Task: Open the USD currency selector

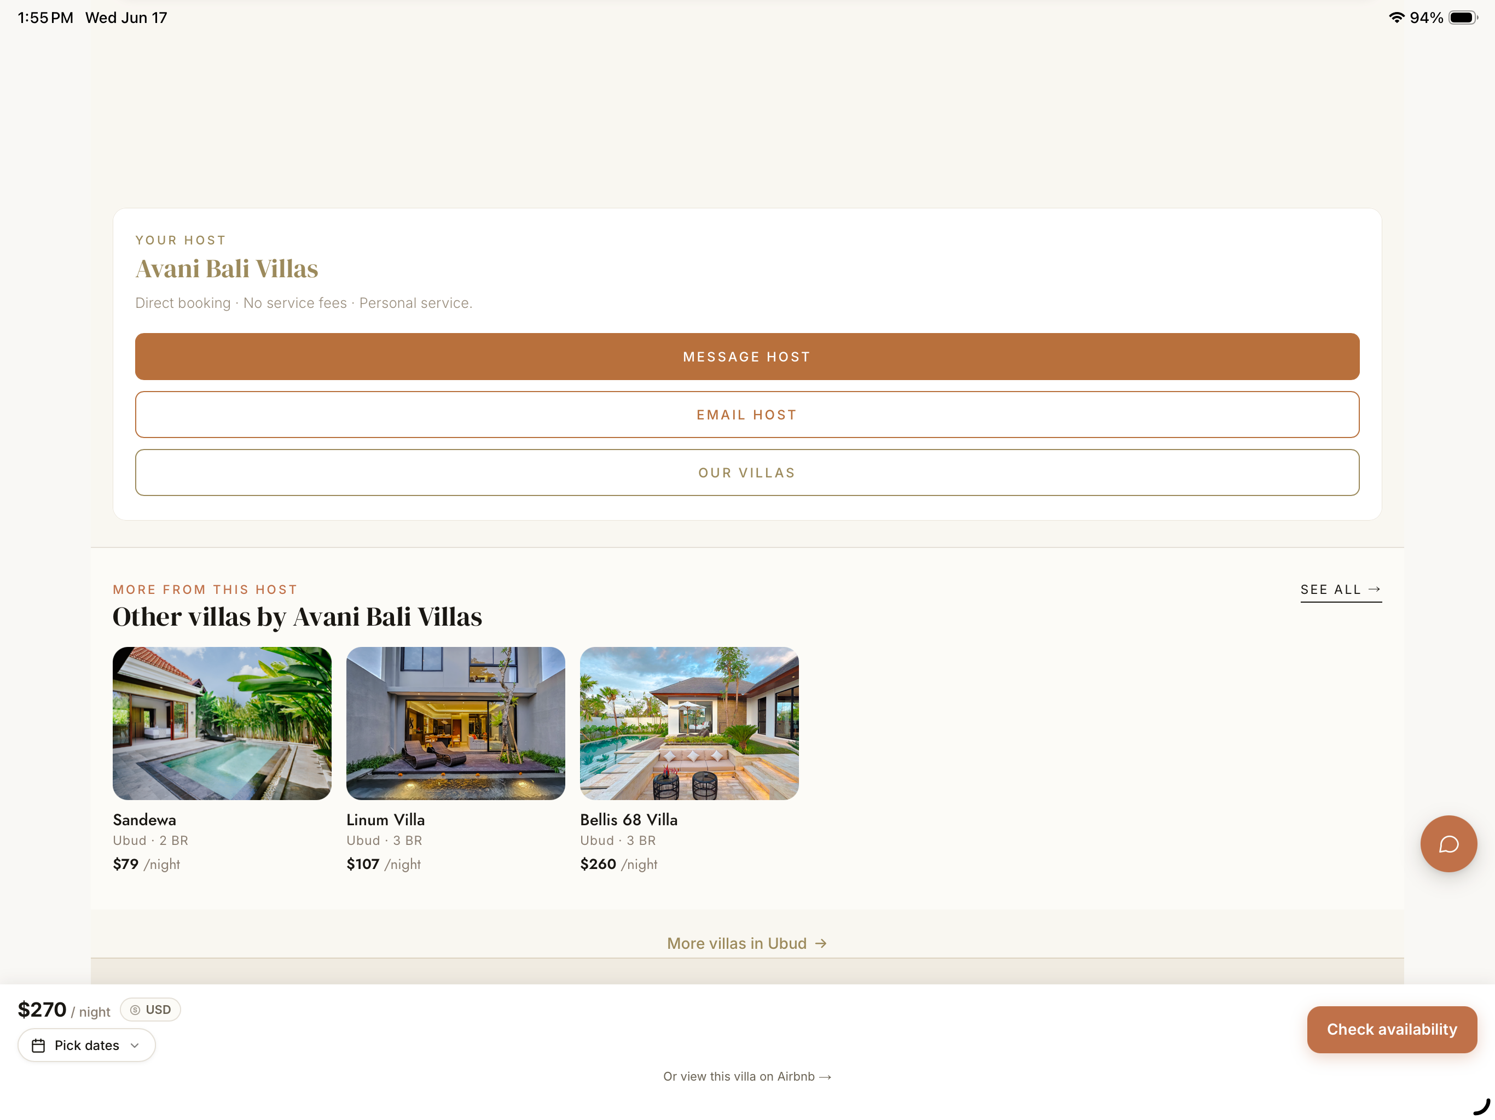Action: (x=150, y=1009)
